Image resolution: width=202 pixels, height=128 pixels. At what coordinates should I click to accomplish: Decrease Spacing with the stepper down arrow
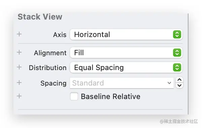179,86
